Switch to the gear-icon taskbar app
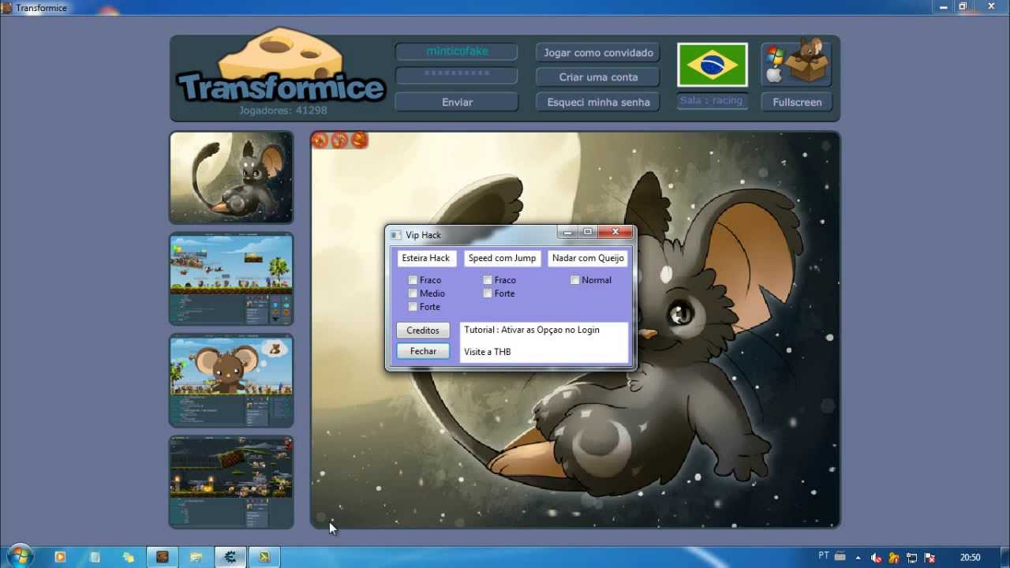Screen dimensions: 1010x568 230,557
